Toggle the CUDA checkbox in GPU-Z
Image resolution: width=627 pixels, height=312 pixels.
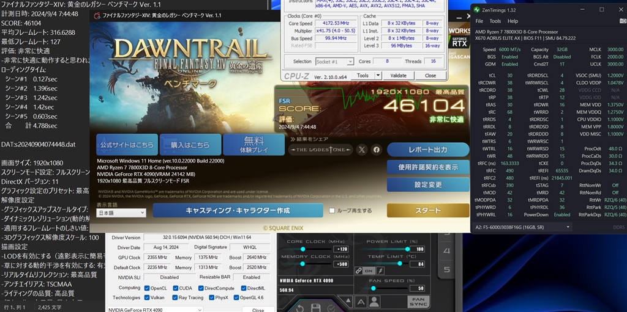click(x=176, y=288)
